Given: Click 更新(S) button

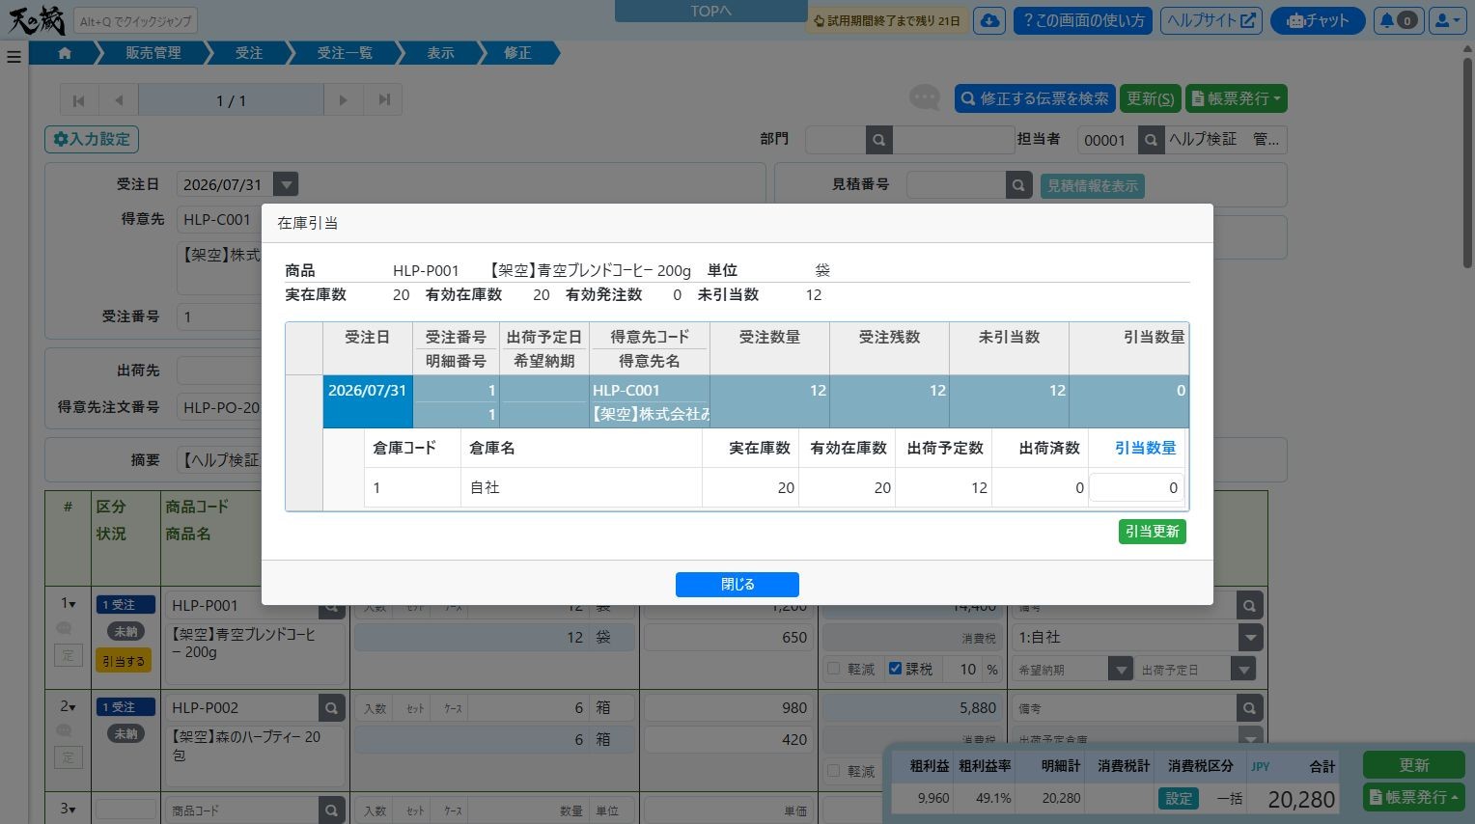Looking at the screenshot, I should pos(1151,98).
